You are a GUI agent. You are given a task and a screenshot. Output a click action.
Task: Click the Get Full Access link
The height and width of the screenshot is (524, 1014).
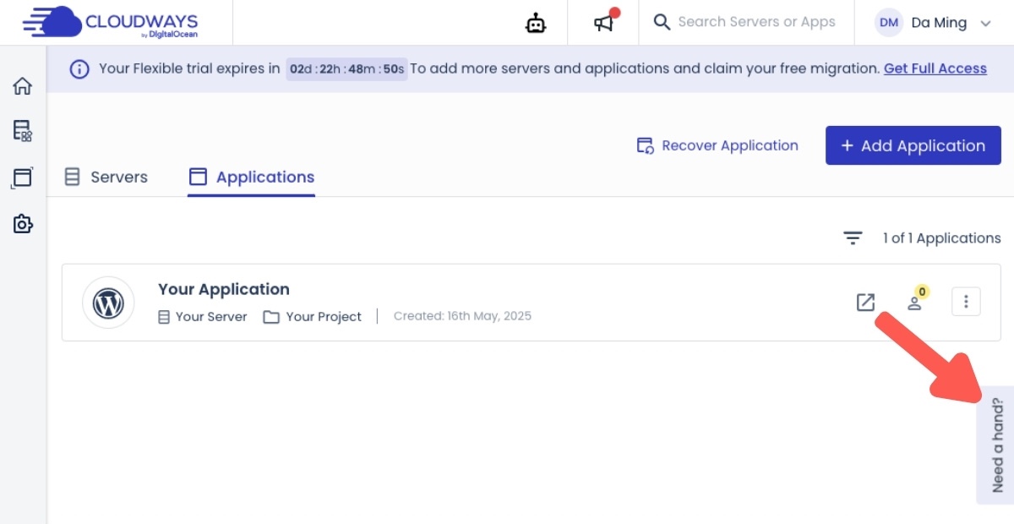pyautogui.click(x=935, y=68)
